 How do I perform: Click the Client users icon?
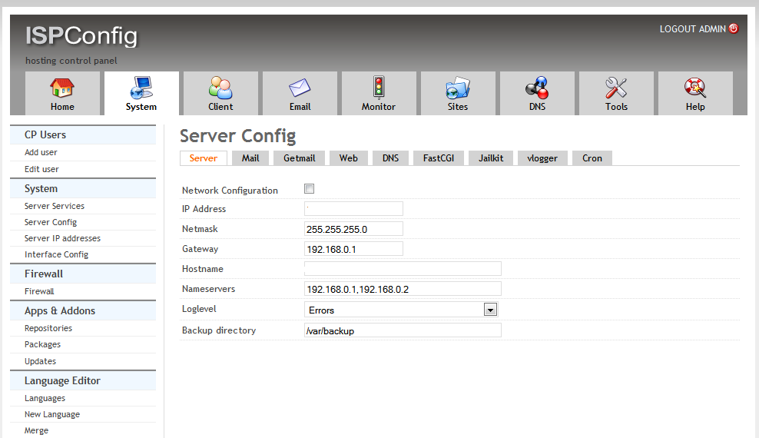pyautogui.click(x=220, y=88)
